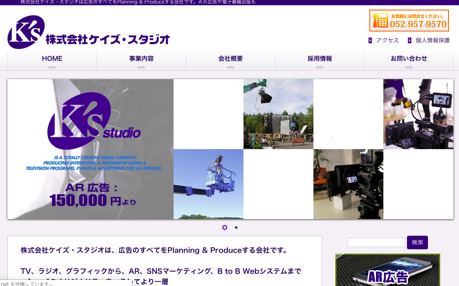Click the arrow icon beside アクセス
Image resolution: width=459 pixels, height=286 pixels.
(370, 40)
